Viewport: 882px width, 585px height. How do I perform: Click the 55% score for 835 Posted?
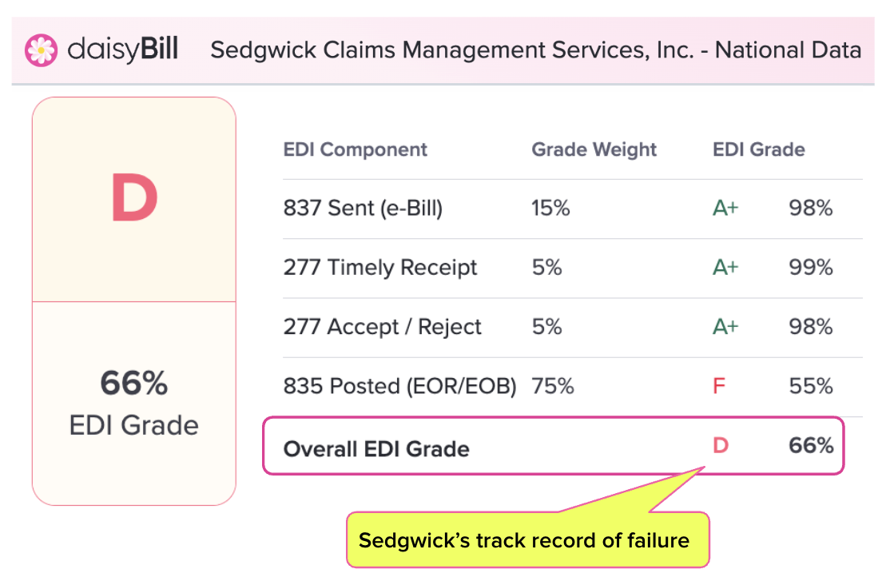[x=811, y=387]
